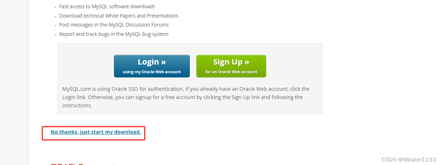Click the orange bullet before 'Report and track bugs'
Viewport: 441px width, 165px height.
click(x=56, y=35)
